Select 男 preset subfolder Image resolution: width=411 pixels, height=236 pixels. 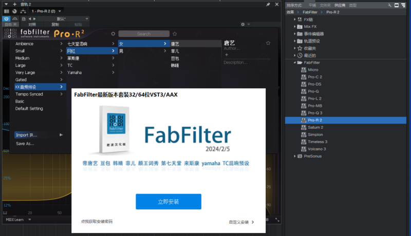pyautogui.click(x=143, y=51)
